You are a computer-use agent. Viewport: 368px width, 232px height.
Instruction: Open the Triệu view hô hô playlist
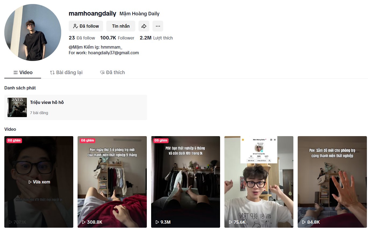pyautogui.click(x=76, y=107)
